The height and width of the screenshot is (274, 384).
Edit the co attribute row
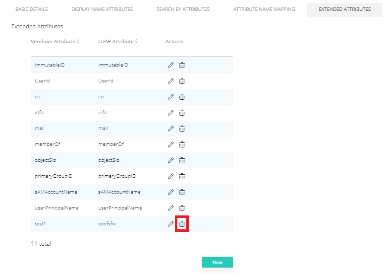171,97
